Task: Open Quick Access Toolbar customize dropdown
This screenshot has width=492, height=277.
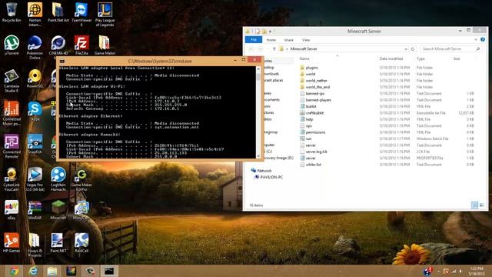Action: coord(270,32)
